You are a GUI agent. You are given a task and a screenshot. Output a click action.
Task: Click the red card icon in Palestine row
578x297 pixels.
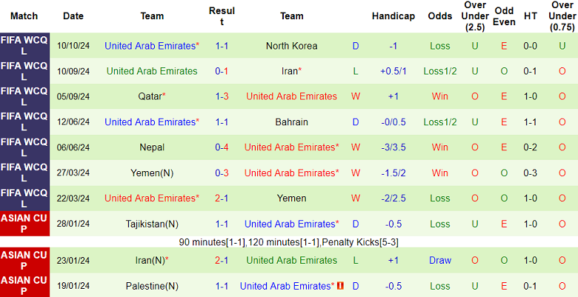click(x=341, y=286)
